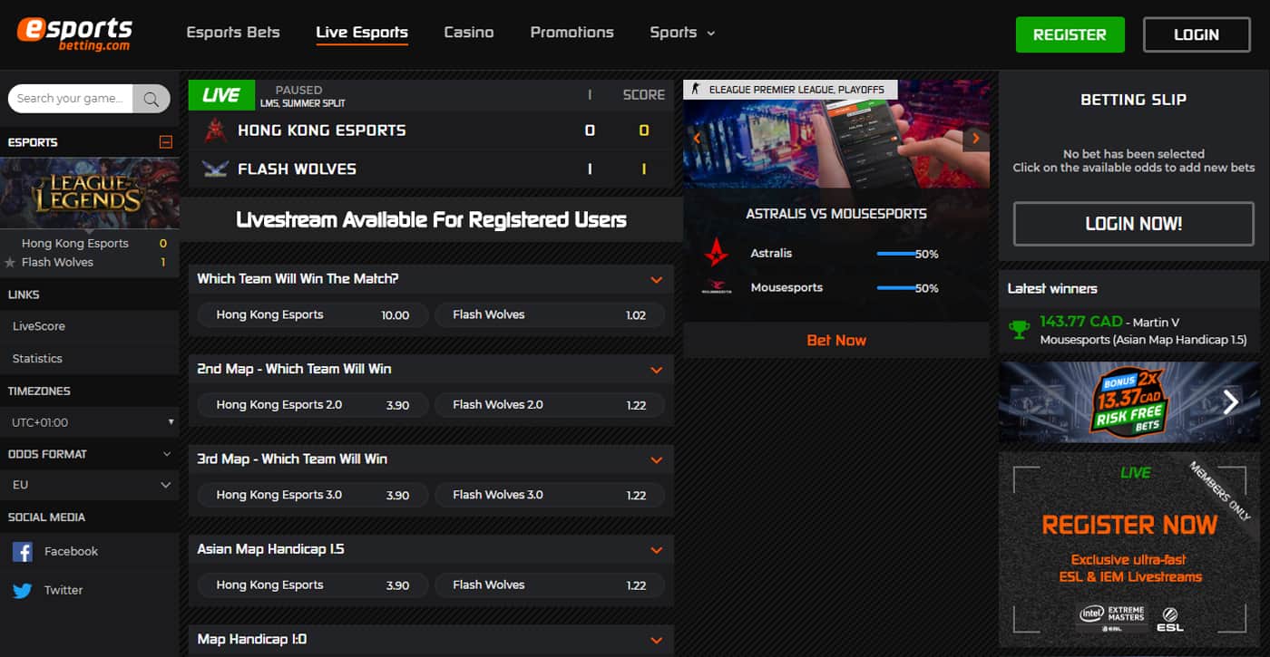
Task: Click Livestream Available For Registered Users text
Action: (x=432, y=220)
